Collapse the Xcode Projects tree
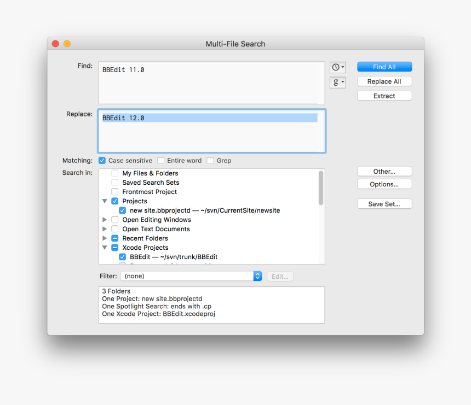471x405 pixels. [x=105, y=247]
